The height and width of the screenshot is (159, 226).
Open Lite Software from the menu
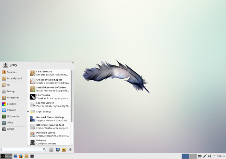click(x=44, y=73)
